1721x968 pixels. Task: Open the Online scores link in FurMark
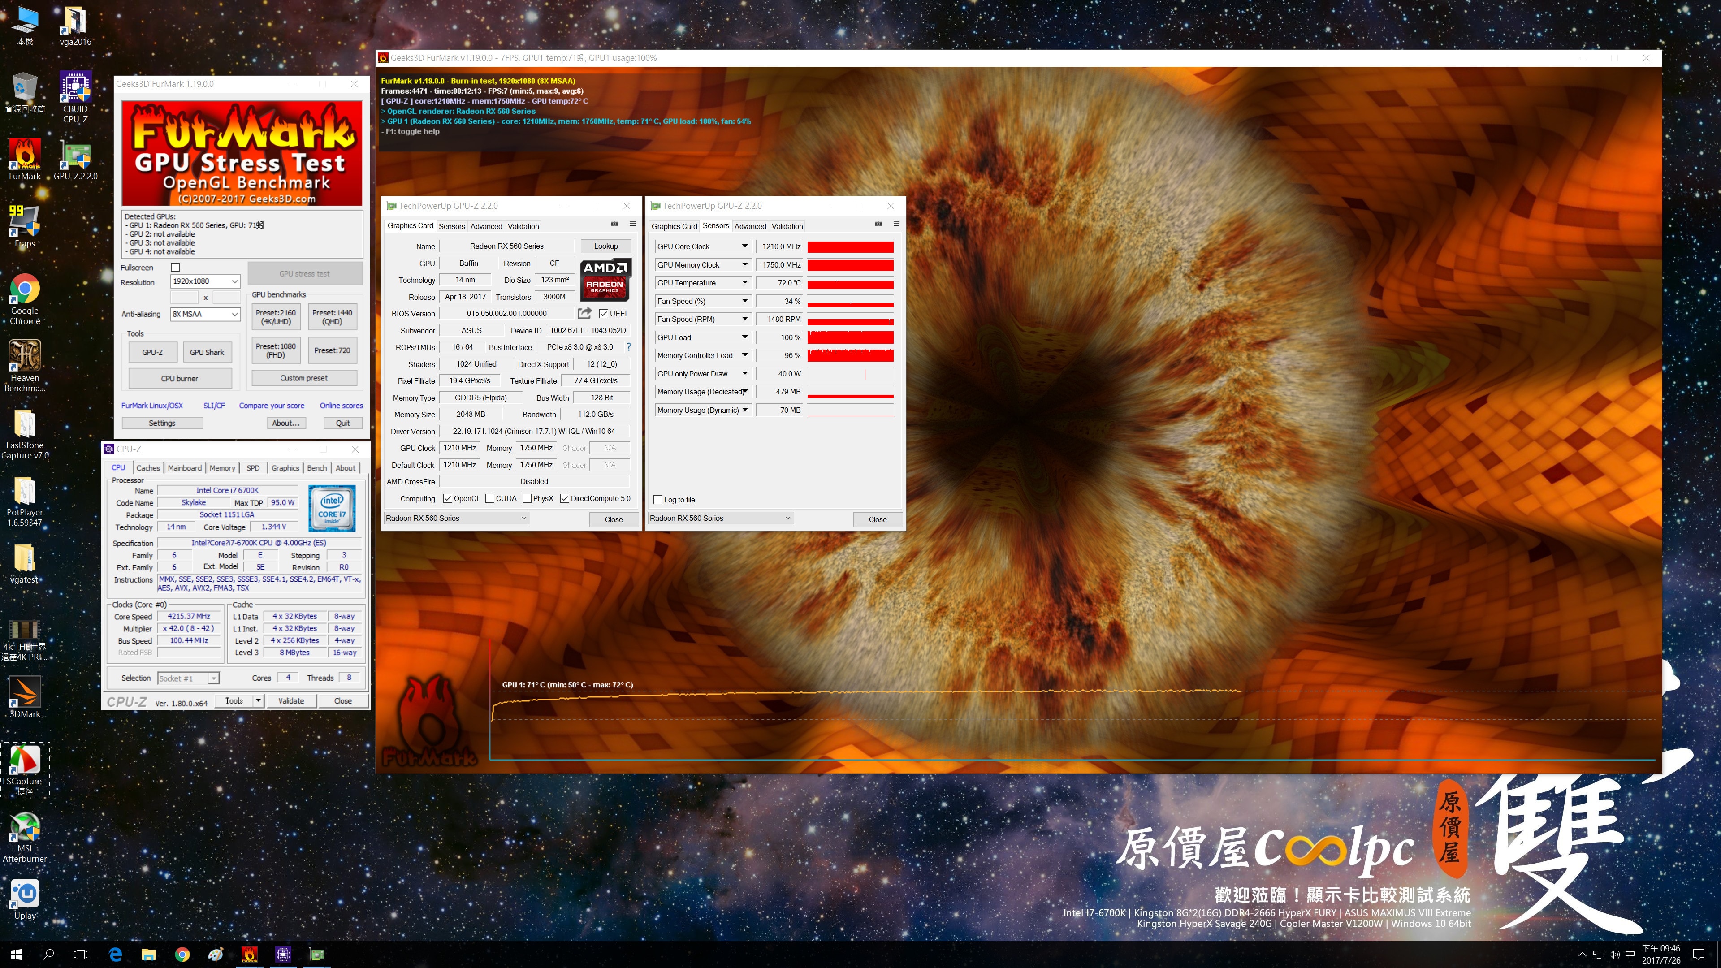[342, 406]
